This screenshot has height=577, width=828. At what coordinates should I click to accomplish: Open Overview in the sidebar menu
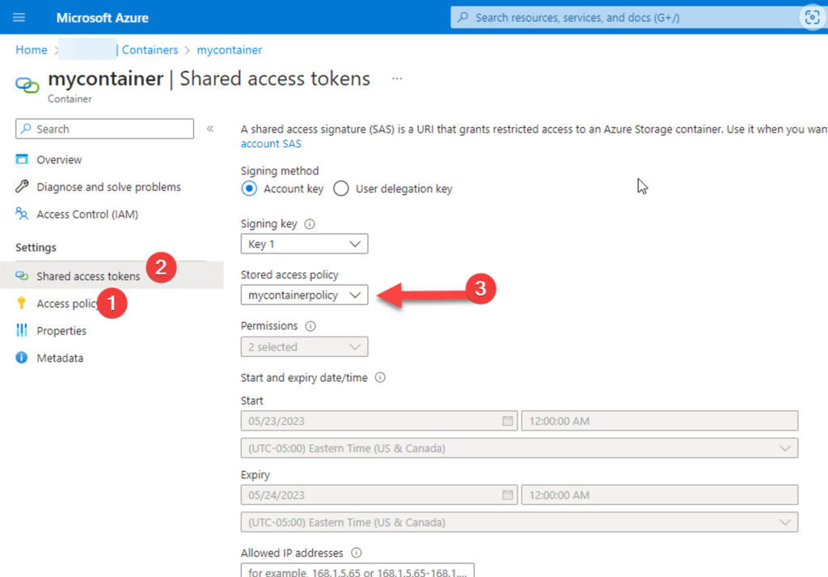(59, 159)
